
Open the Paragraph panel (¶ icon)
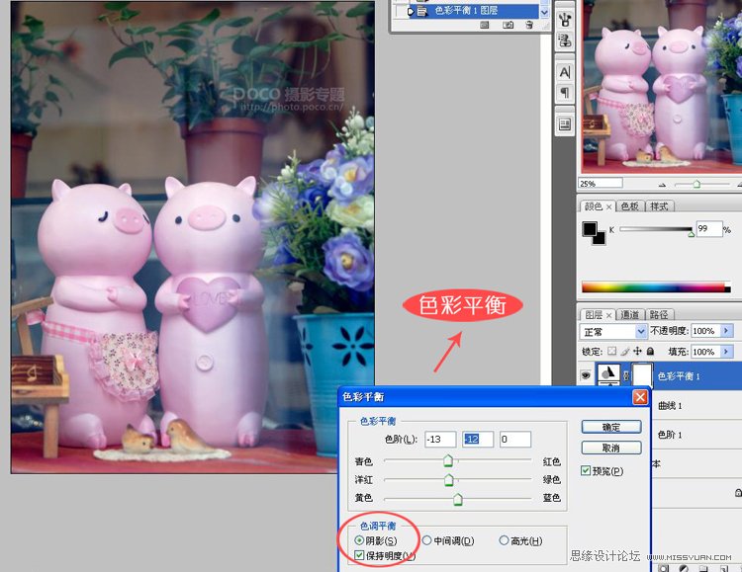pyautogui.click(x=565, y=92)
